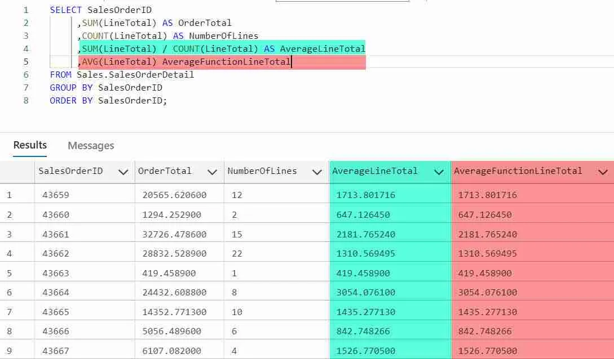Expand the NumberOfLines column chevron

[317, 172]
